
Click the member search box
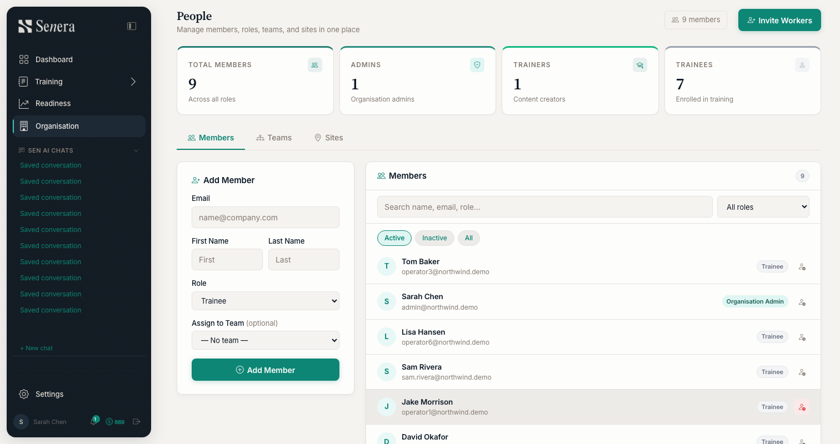pyautogui.click(x=545, y=206)
